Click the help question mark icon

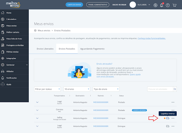coord(168,5)
